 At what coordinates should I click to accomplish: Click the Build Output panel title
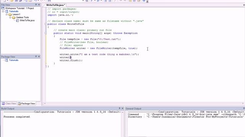[x=8, y=108]
